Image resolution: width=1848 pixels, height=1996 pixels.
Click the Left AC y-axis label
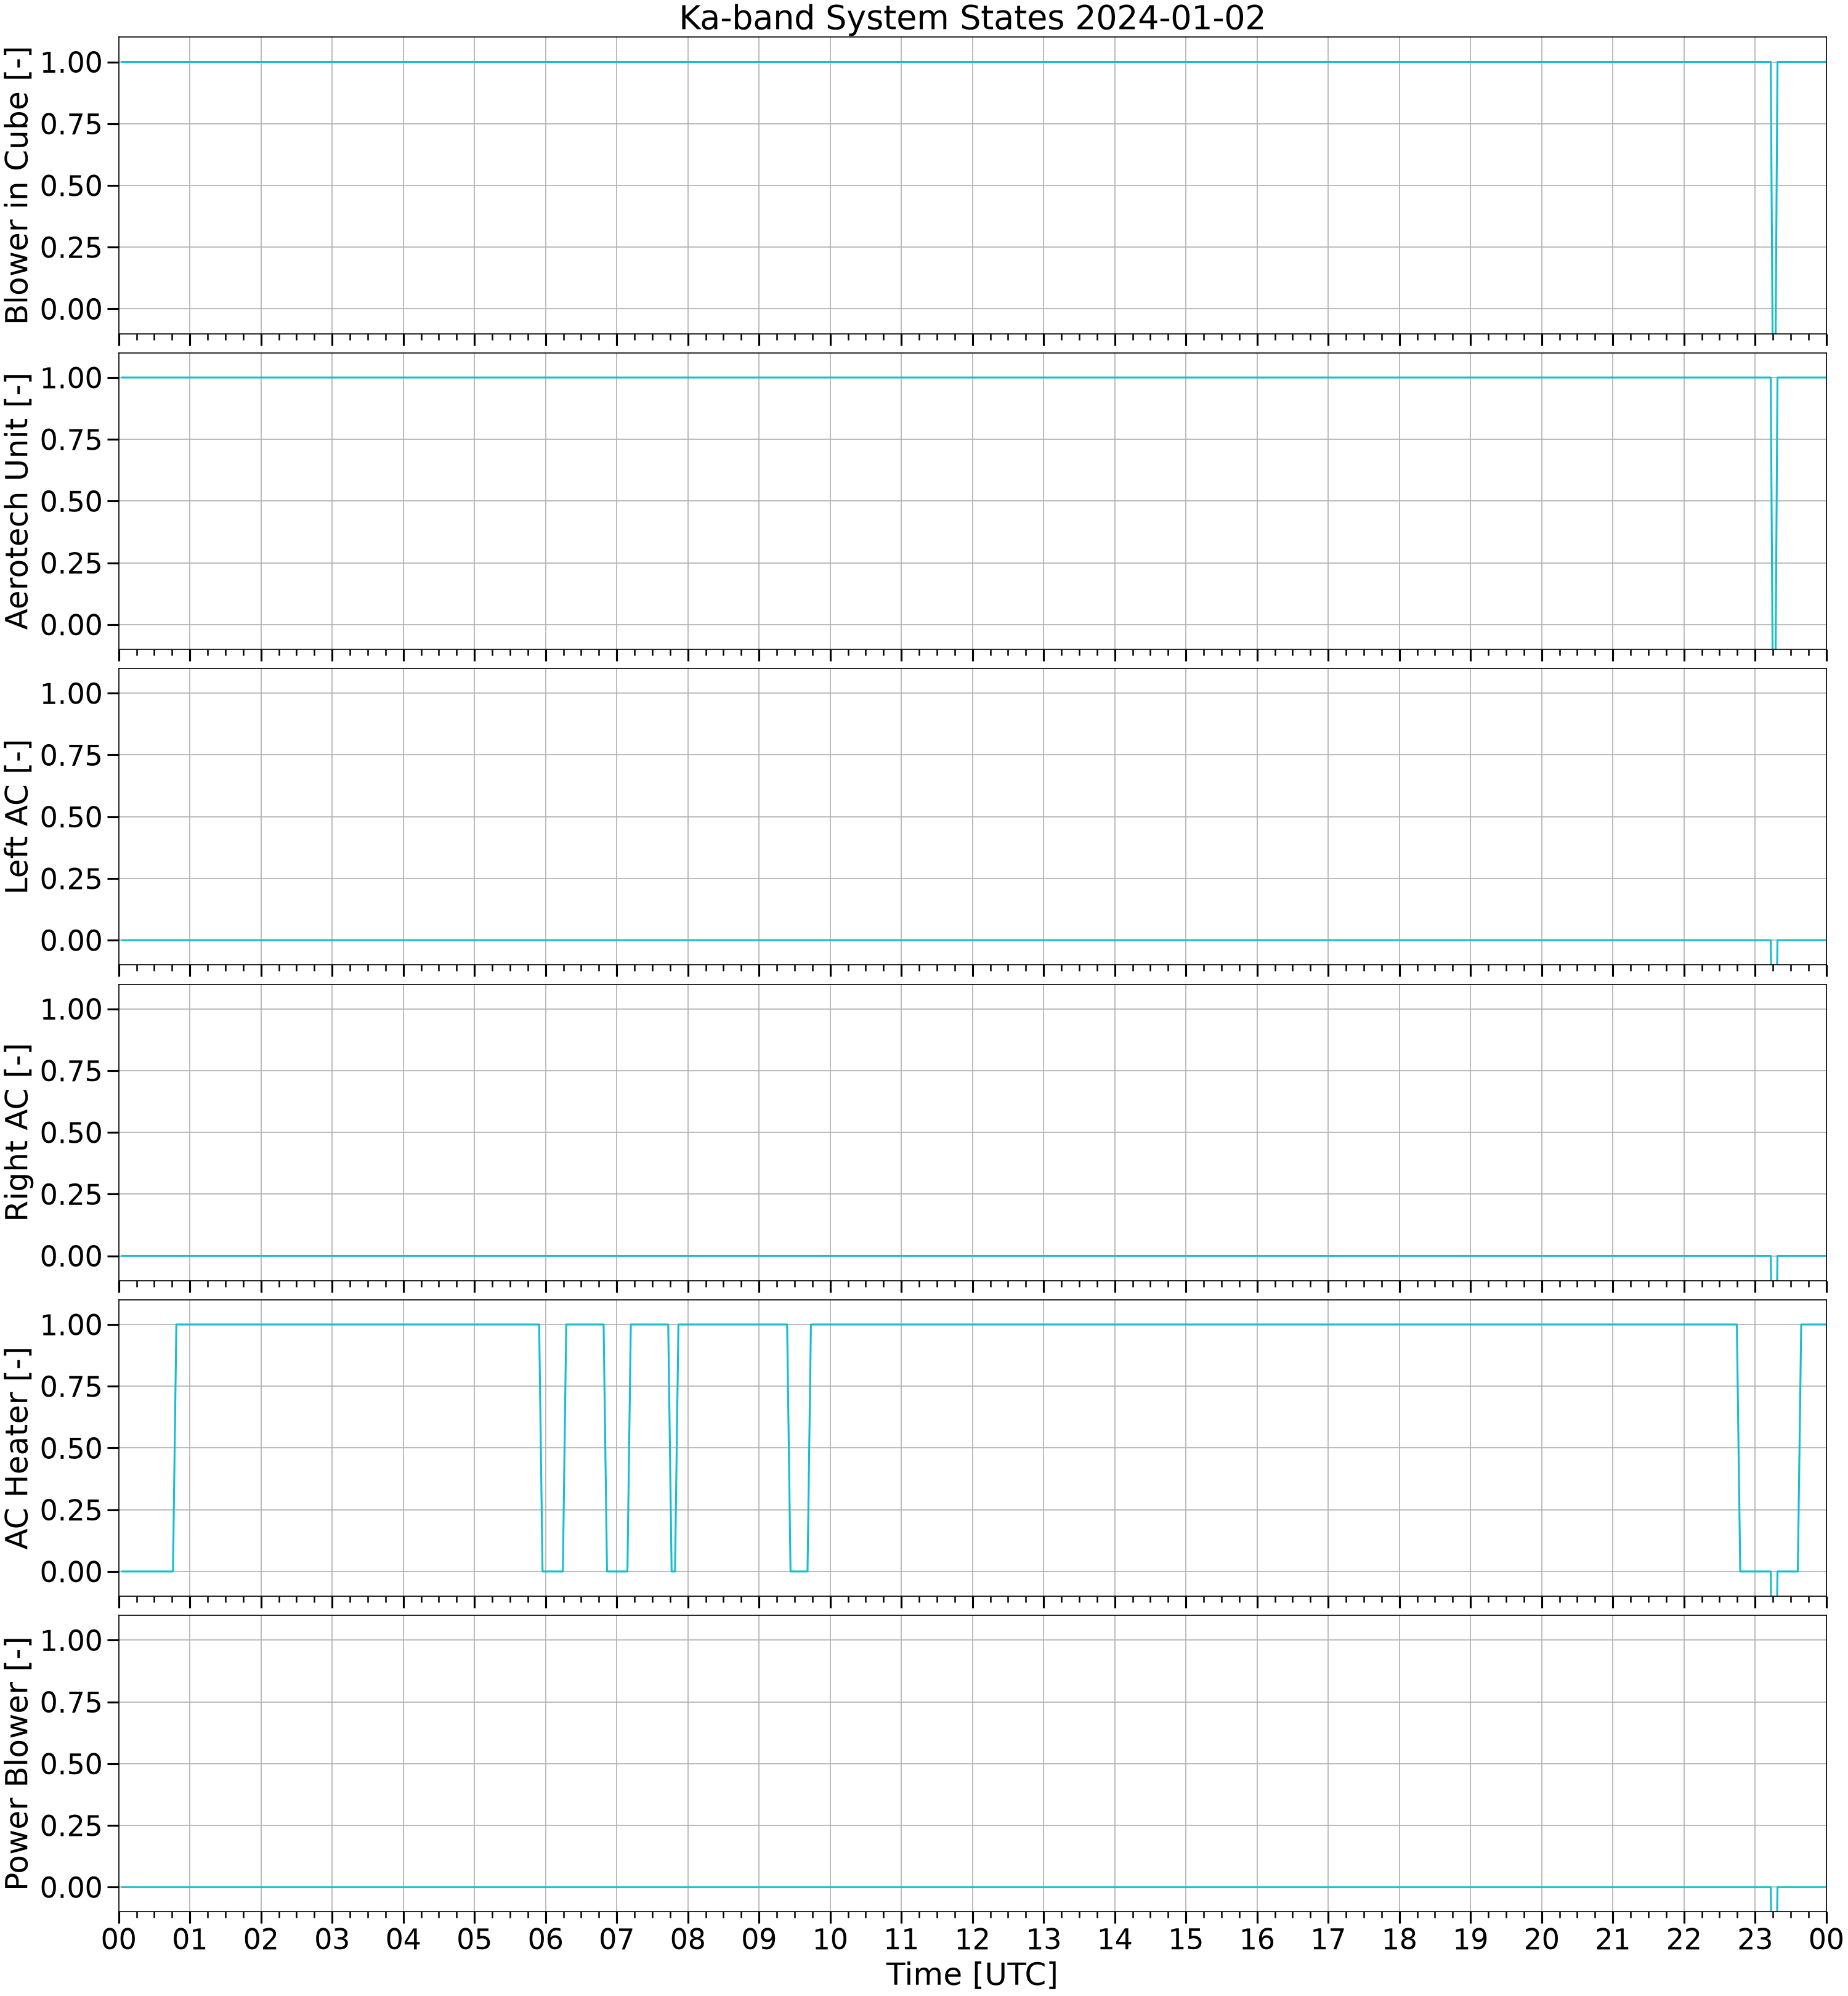[17, 817]
